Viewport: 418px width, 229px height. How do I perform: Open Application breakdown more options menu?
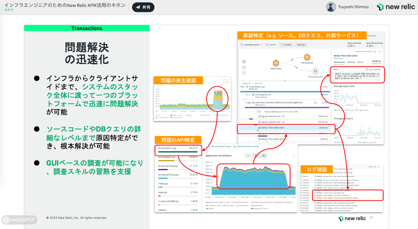coord(293,155)
